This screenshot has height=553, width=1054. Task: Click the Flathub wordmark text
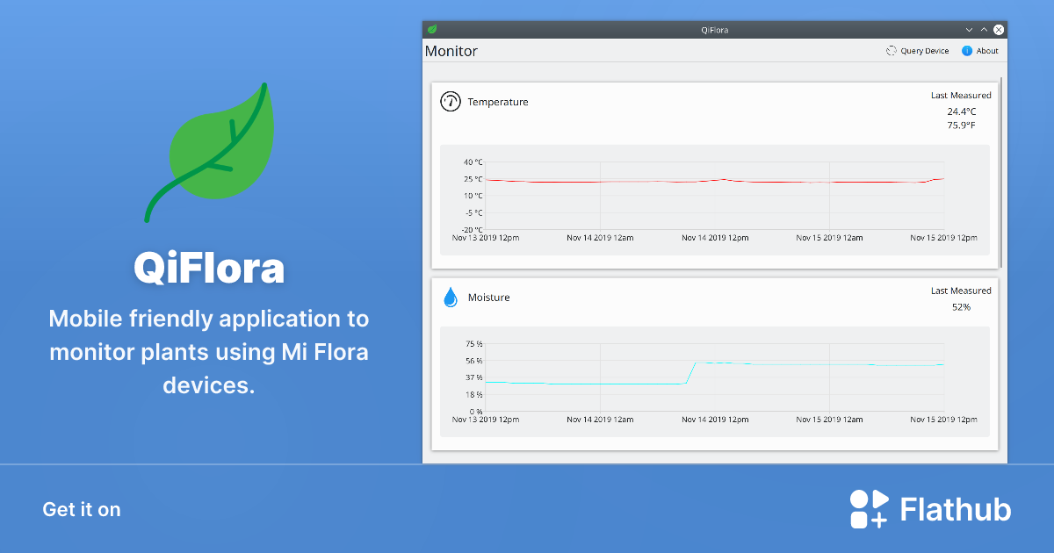(956, 509)
